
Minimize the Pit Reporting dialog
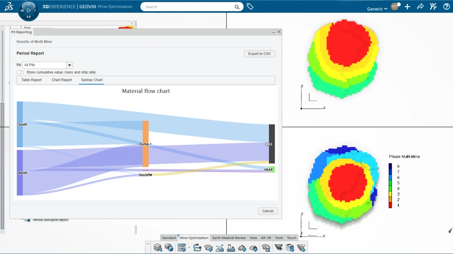click(x=274, y=32)
